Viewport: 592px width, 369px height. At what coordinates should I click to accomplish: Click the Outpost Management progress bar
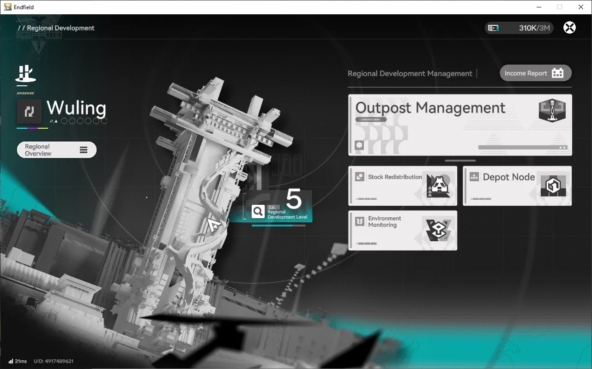pyautogui.click(x=523, y=148)
